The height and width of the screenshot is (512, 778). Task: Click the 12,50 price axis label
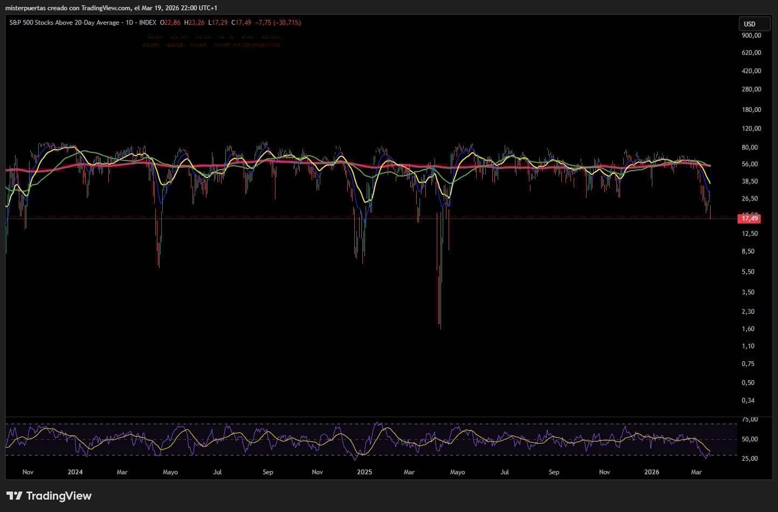point(750,234)
